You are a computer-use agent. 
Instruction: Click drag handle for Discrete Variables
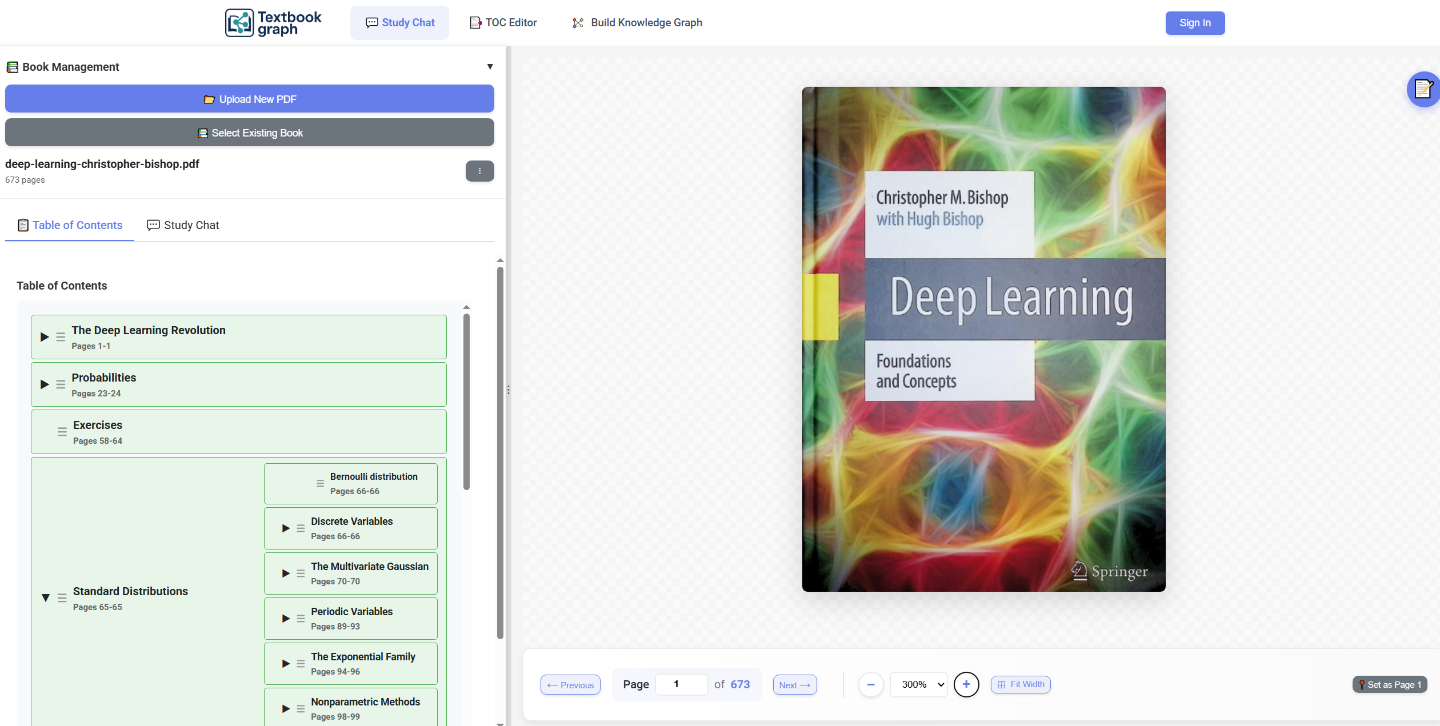tap(301, 528)
